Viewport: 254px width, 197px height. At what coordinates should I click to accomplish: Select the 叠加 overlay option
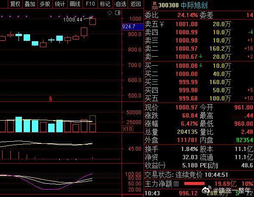(30, 4)
